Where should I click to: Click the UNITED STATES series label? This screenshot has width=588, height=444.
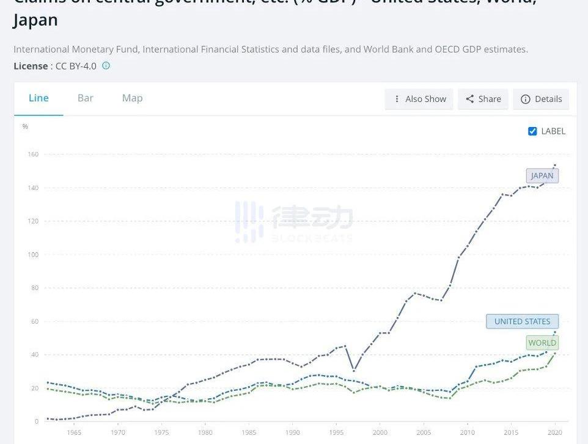(523, 321)
